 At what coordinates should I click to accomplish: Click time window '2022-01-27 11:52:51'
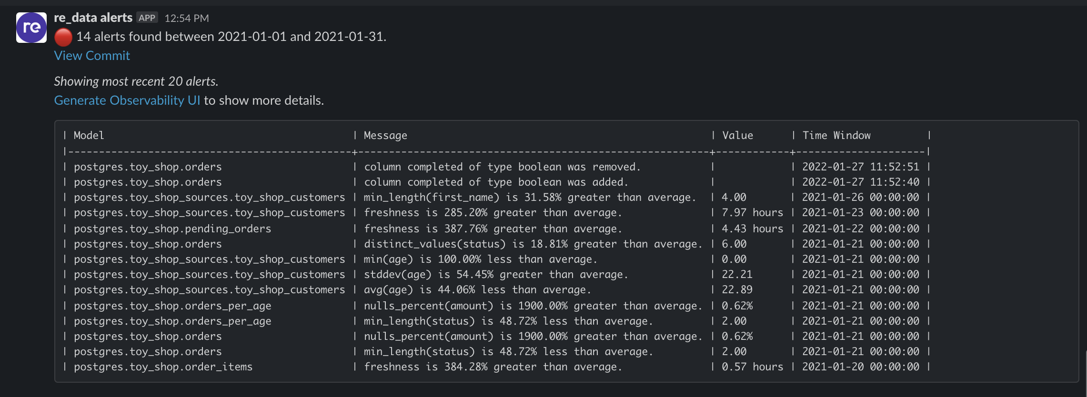point(861,167)
